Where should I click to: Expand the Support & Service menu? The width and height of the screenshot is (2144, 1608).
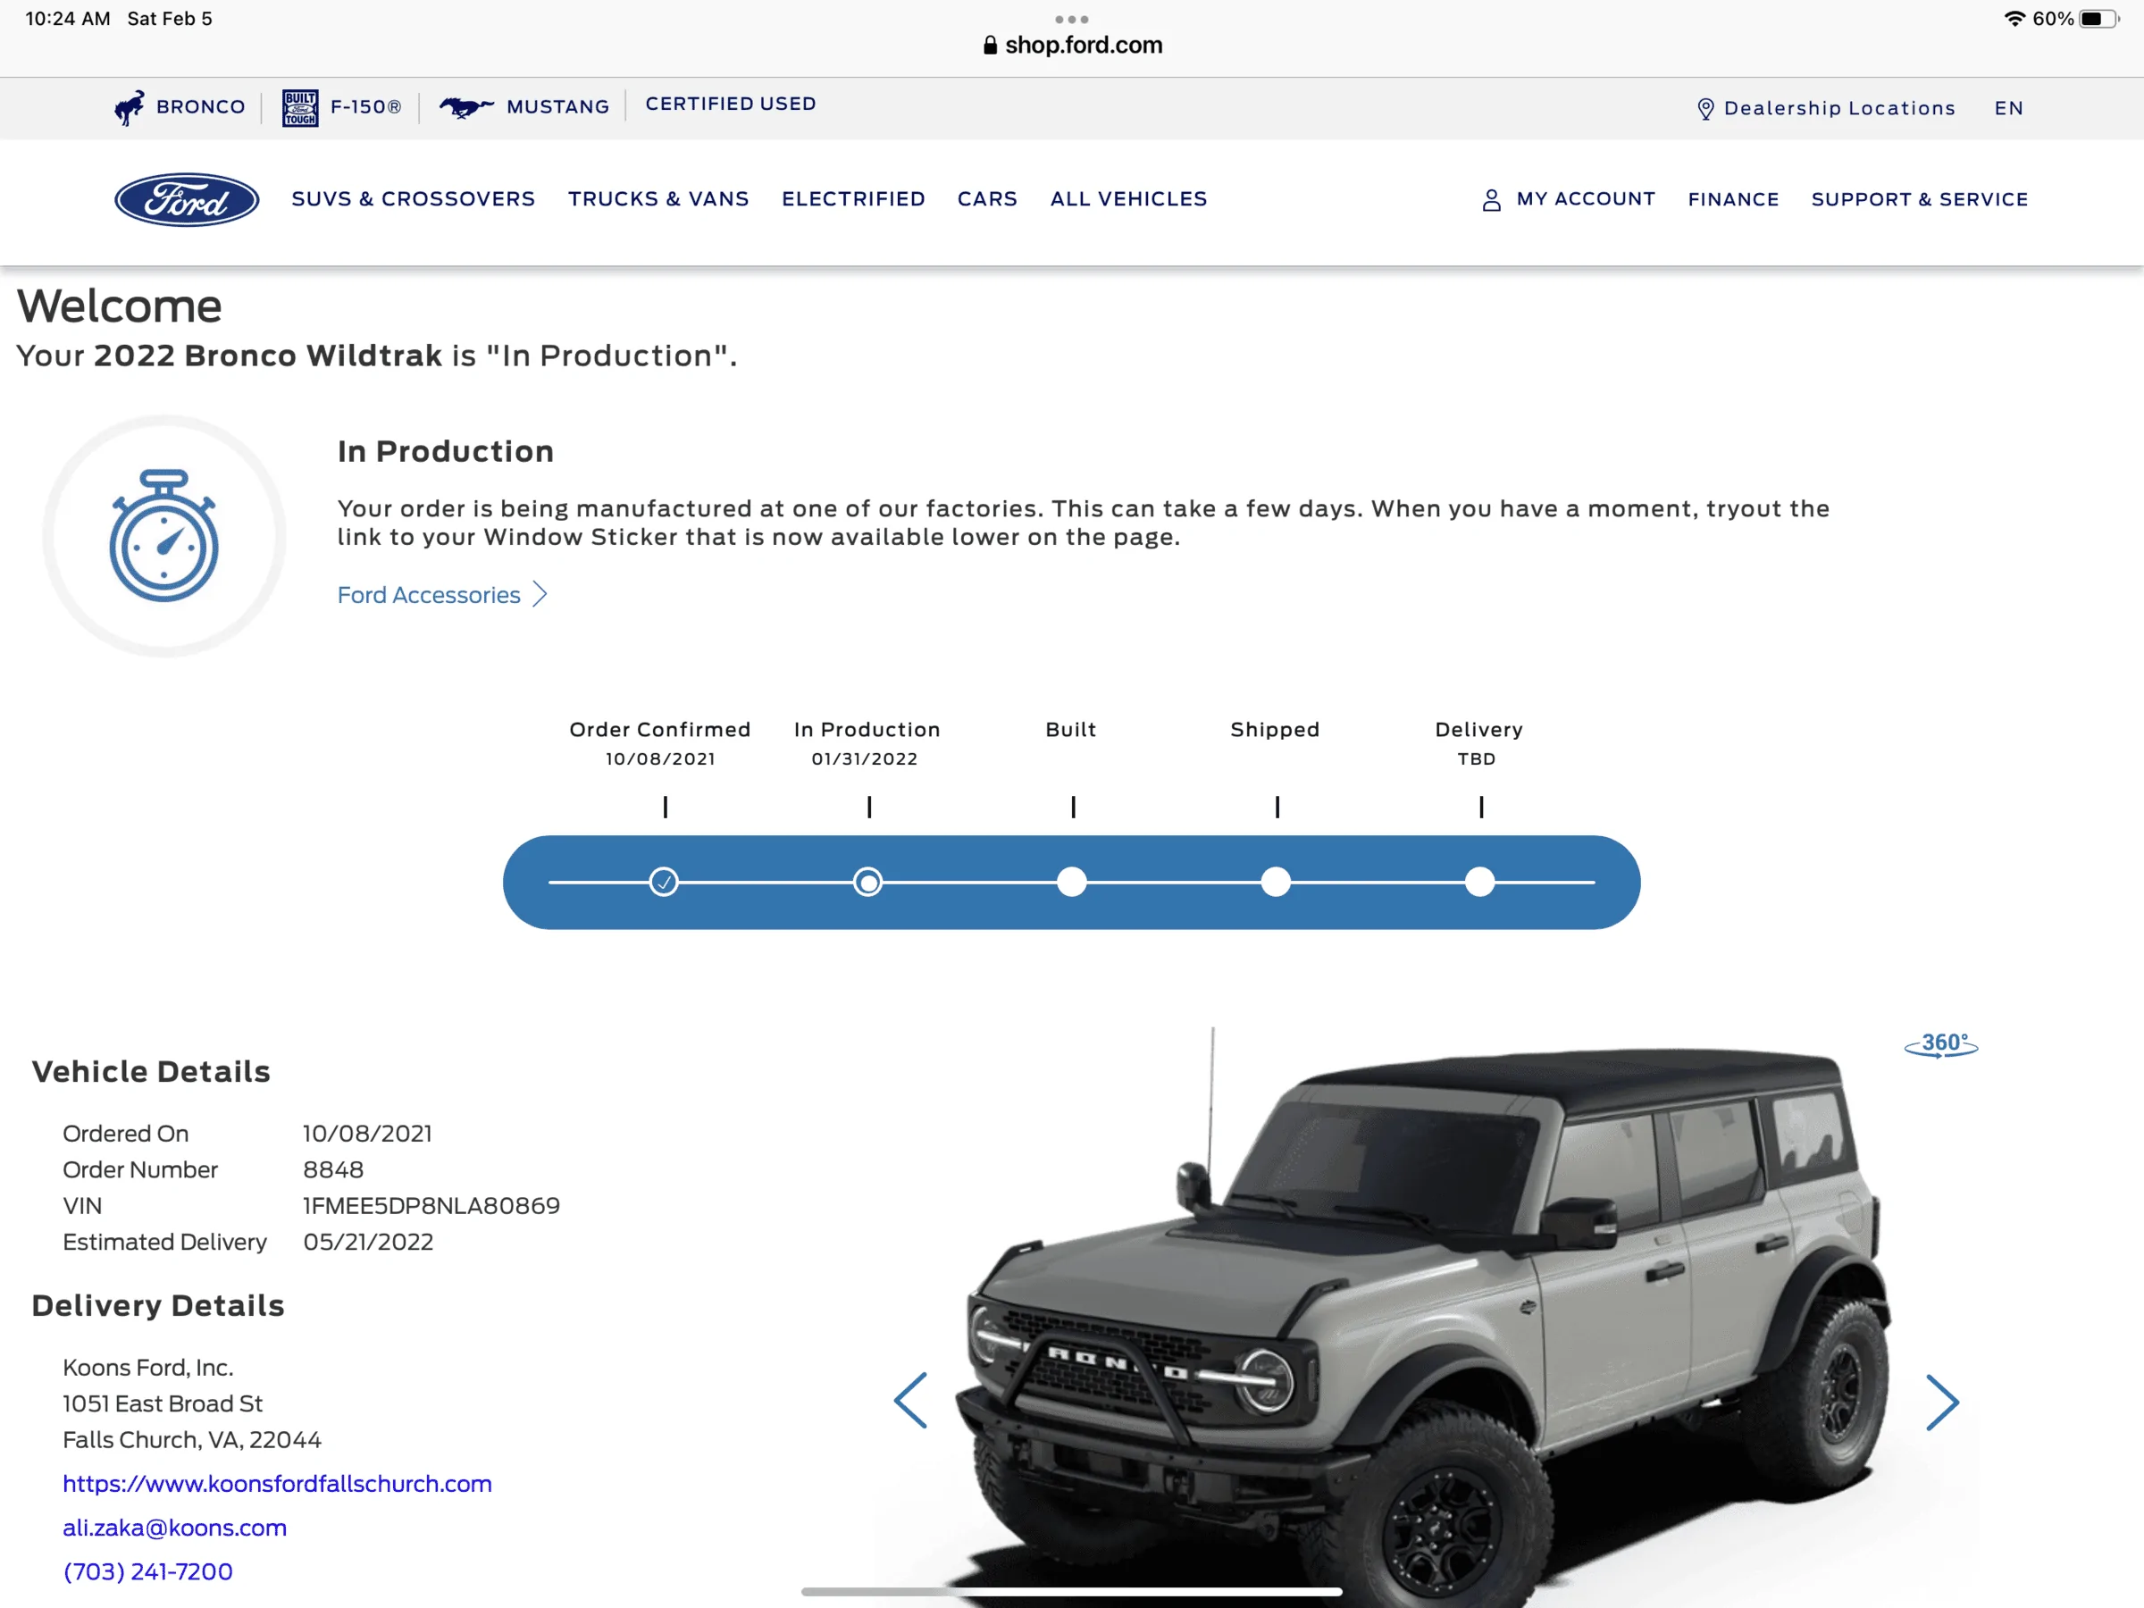click(1919, 200)
